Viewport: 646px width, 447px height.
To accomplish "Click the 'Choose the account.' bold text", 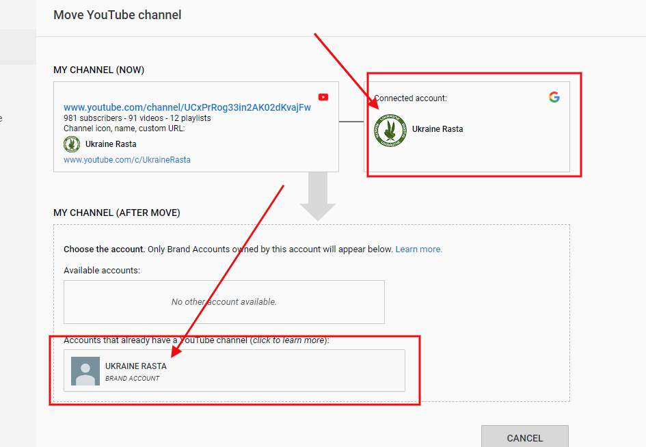I will tap(104, 249).
